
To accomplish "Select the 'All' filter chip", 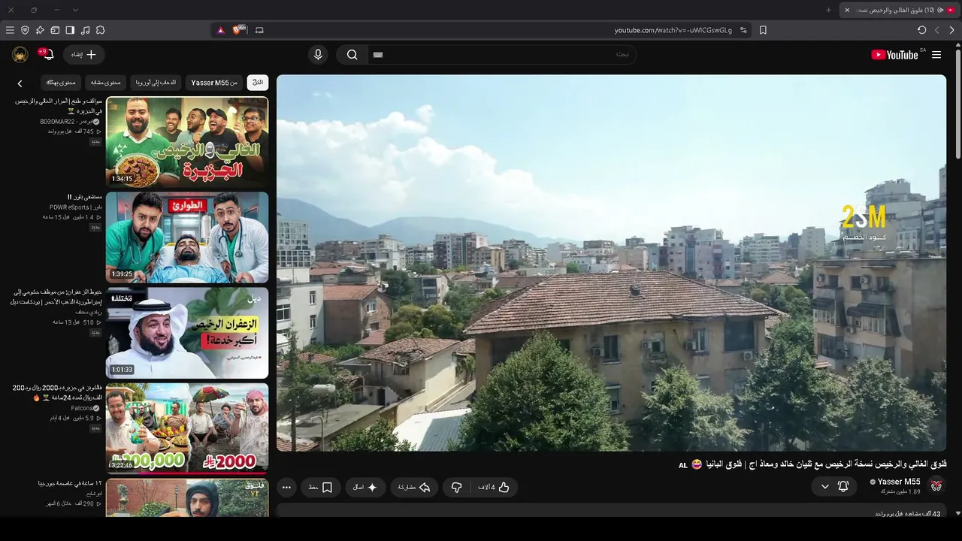I will [x=258, y=83].
